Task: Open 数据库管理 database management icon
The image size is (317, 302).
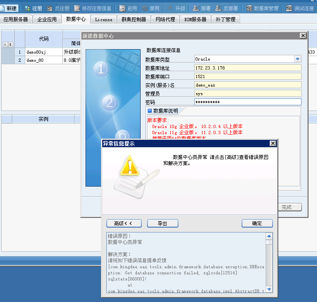Action: coord(249,9)
